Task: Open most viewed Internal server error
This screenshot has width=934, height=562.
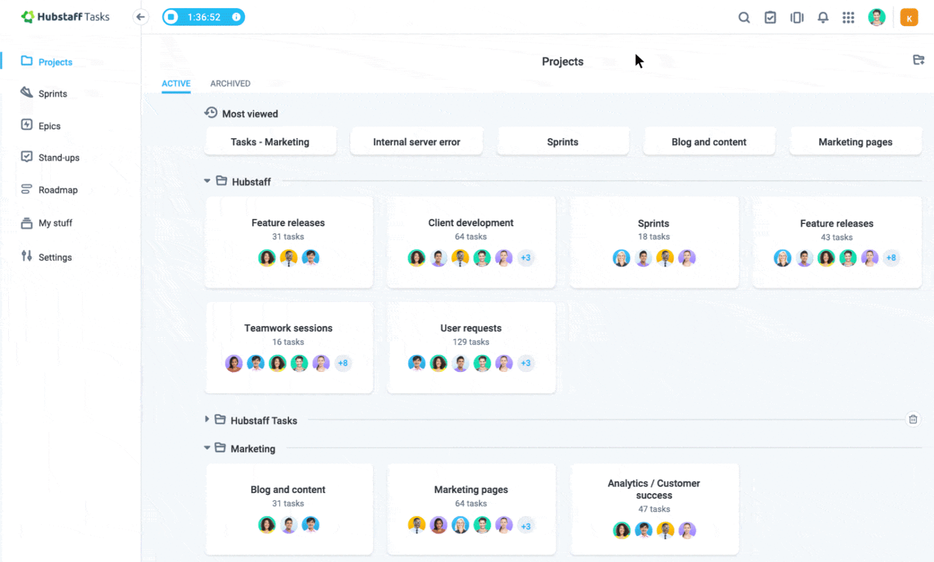Action: pos(417,142)
